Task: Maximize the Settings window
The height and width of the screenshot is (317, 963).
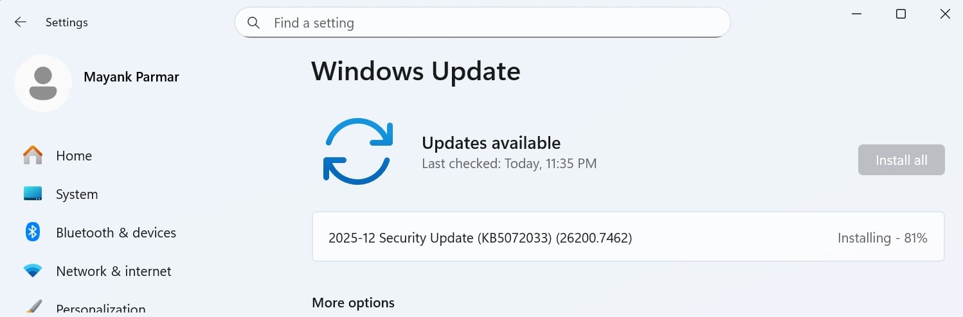Action: [x=901, y=14]
